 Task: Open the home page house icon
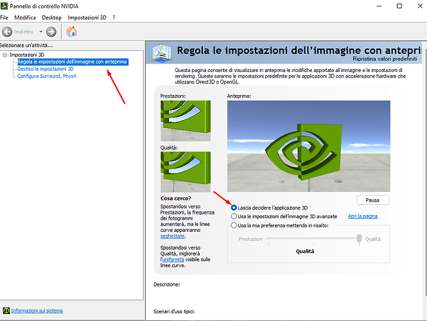pos(72,31)
